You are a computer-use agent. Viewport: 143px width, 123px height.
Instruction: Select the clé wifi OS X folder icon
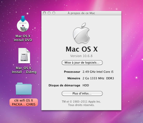click(x=24, y=89)
